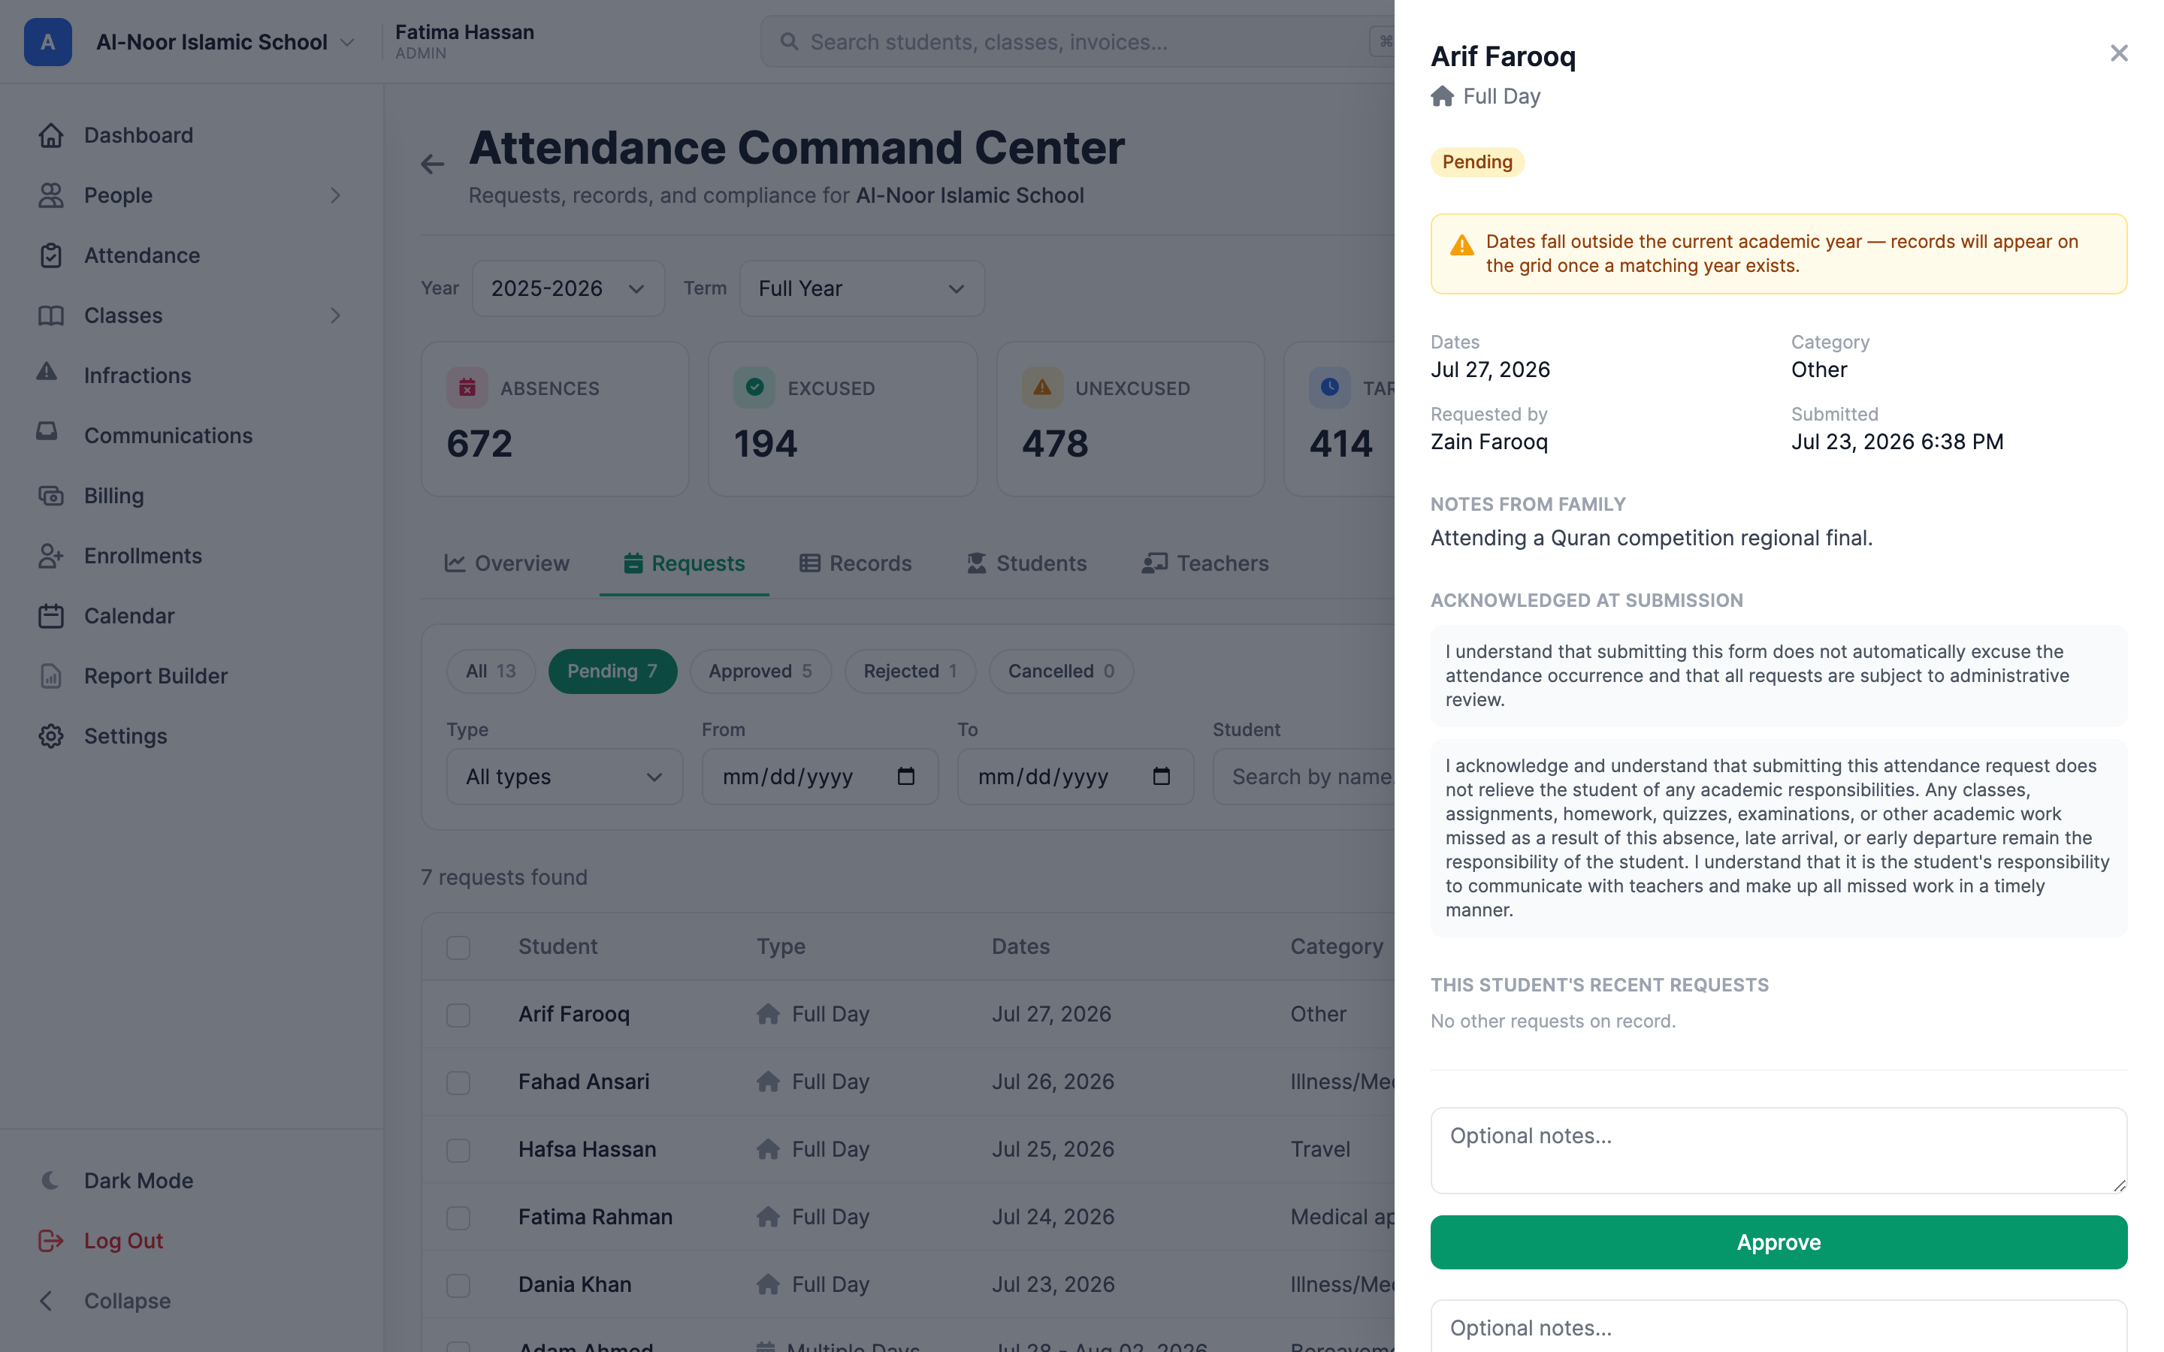Click the Excused checkmark icon
Screen dimensions: 2164x1352
[754, 387]
